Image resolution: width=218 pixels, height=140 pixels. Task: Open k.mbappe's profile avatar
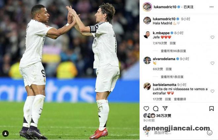[x=147, y=35]
